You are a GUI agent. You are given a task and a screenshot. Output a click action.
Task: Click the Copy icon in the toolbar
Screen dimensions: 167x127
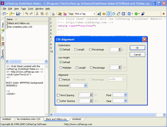point(42,14)
